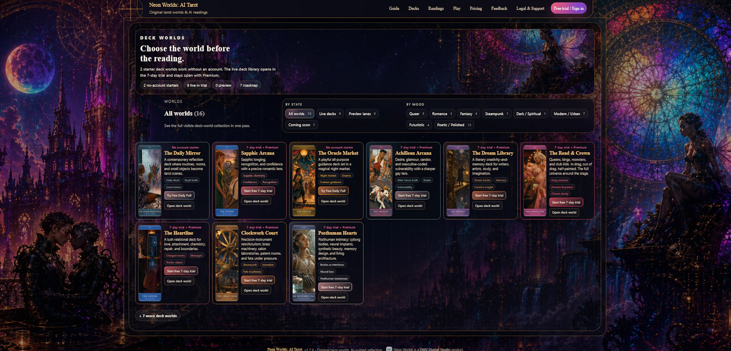Open deck world for The Oracle Market
731x351 pixels.
pyautogui.click(x=333, y=201)
